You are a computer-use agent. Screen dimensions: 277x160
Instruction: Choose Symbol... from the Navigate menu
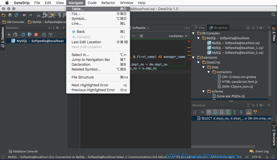pyautogui.click(x=98, y=19)
